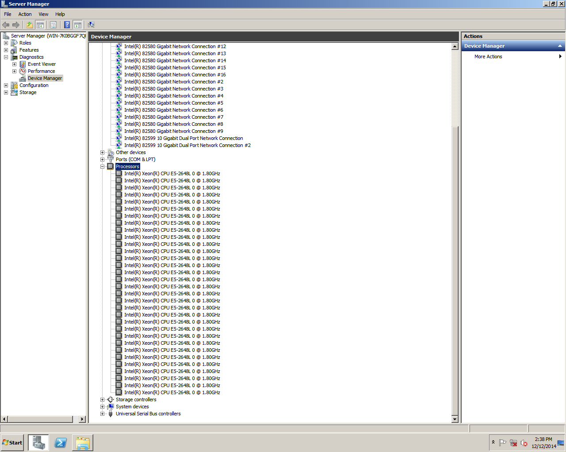Click console tree scroll left arrow
The height and width of the screenshot is (452, 566).
point(4,419)
